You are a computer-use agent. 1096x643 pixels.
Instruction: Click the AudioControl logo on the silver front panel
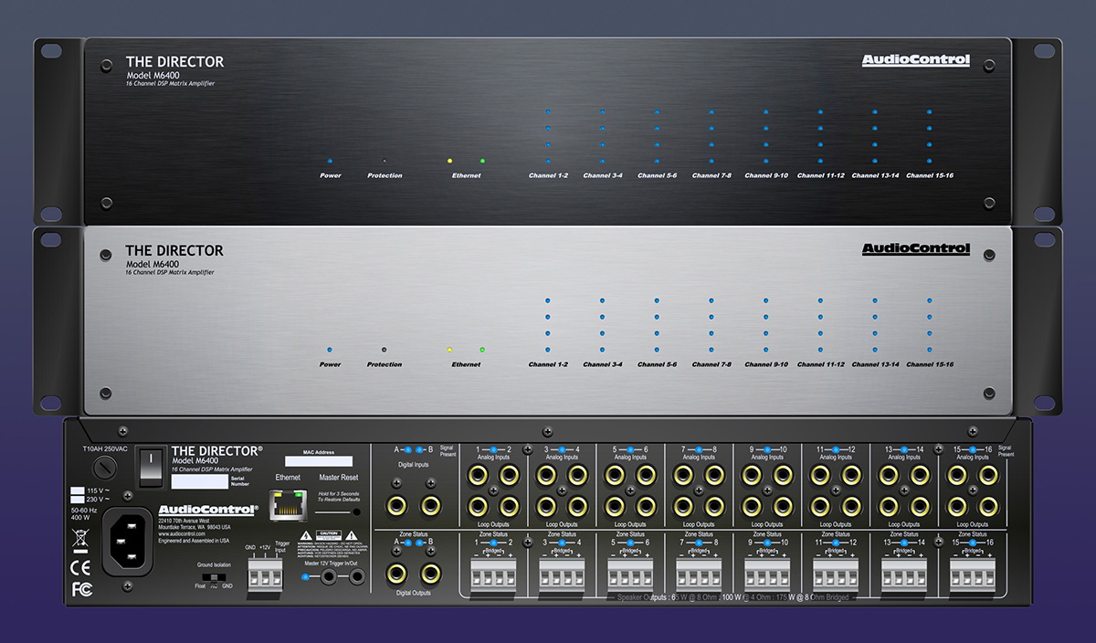point(916,249)
